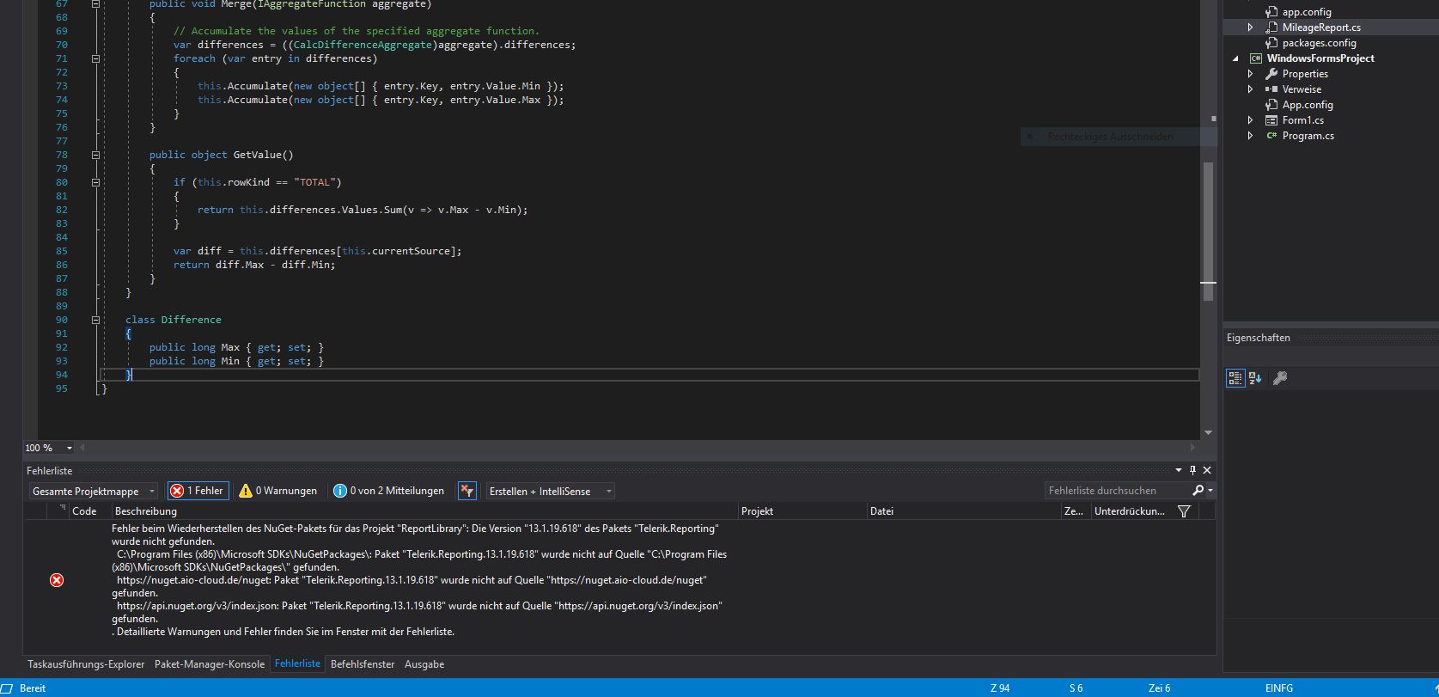Click the EINFG insert mode indicator
This screenshot has width=1439, height=697.
(x=1278, y=688)
